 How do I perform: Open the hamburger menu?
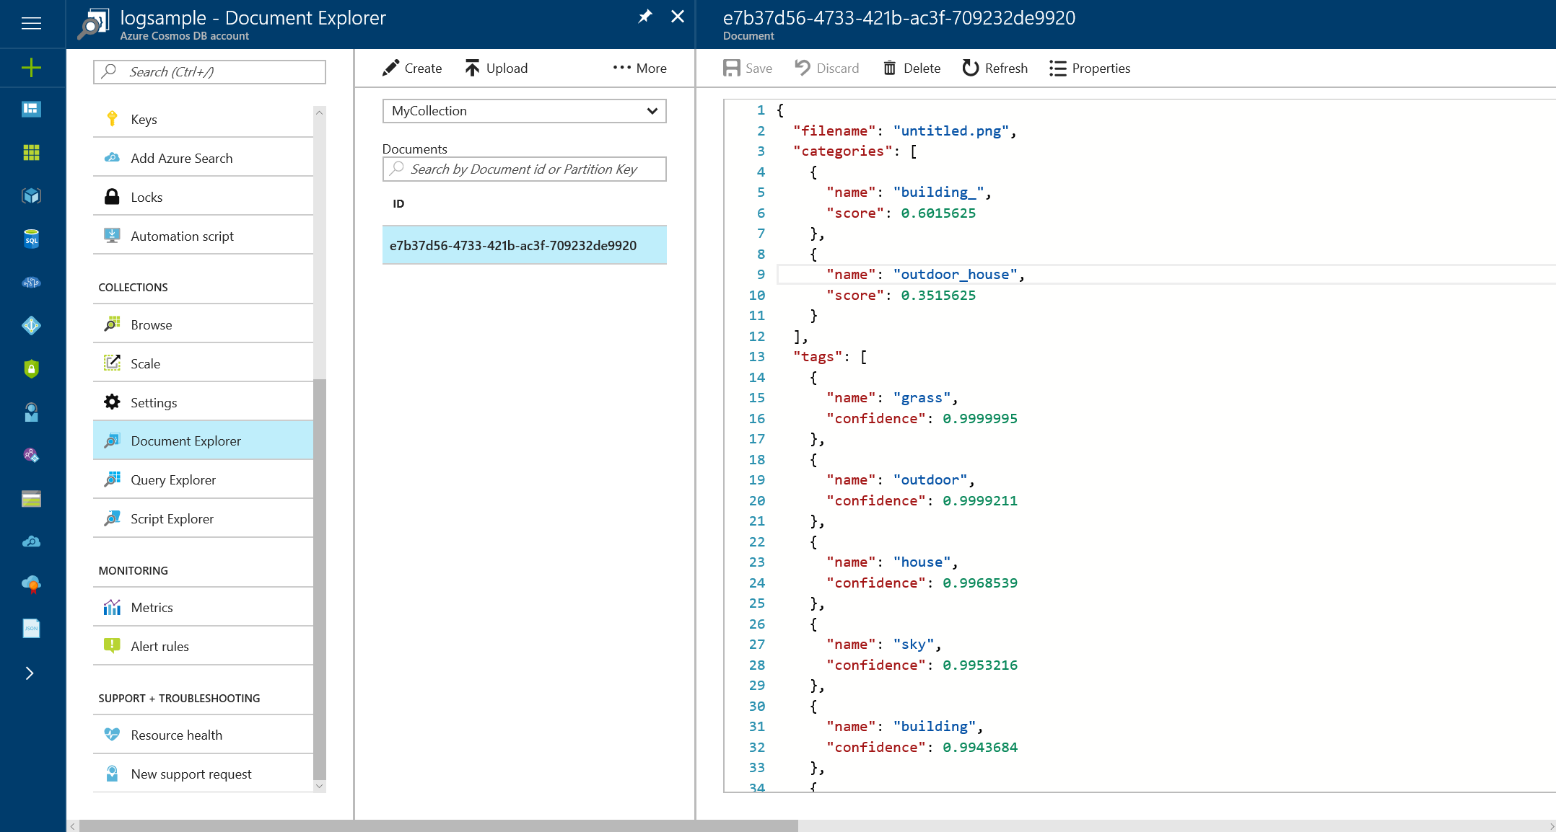click(31, 24)
